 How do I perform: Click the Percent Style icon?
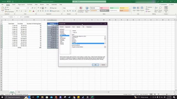(x=68, y=11)
